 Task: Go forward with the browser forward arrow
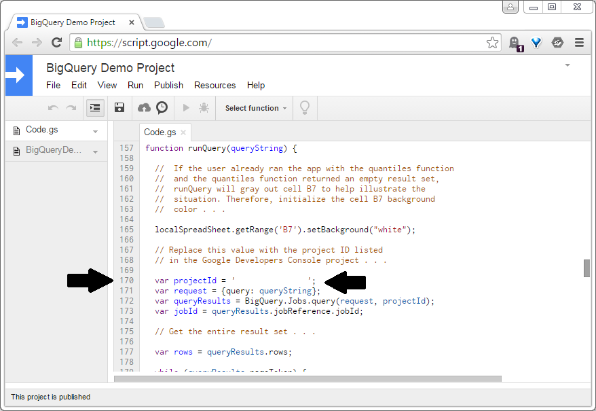coord(37,43)
